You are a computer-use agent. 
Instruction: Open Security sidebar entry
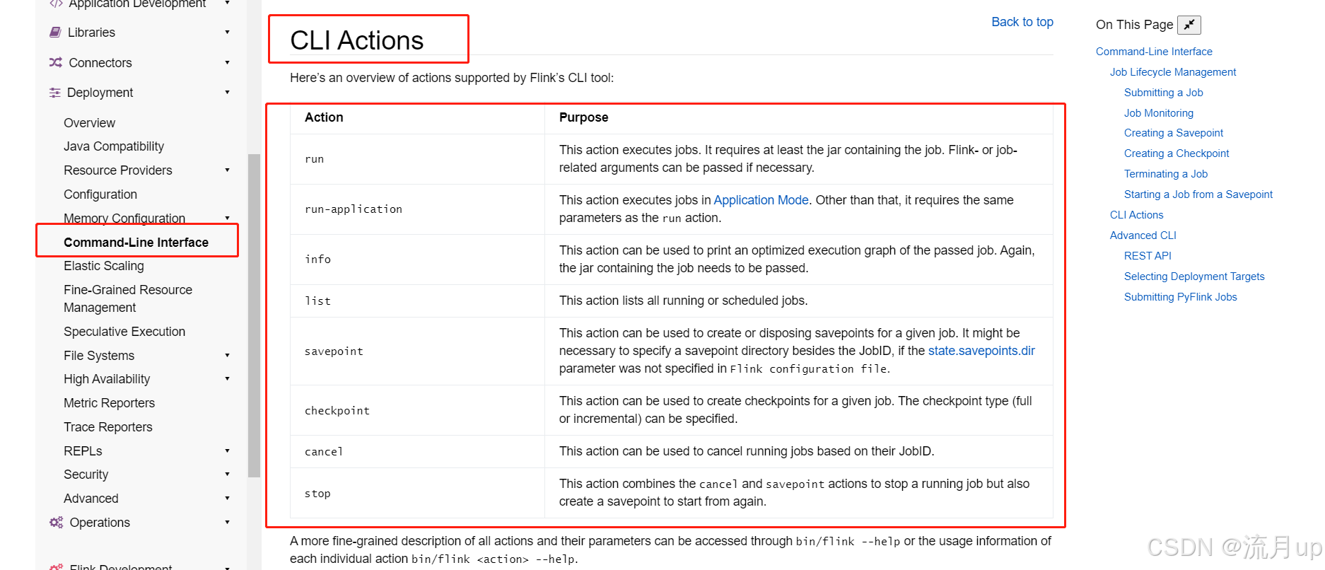coord(86,475)
